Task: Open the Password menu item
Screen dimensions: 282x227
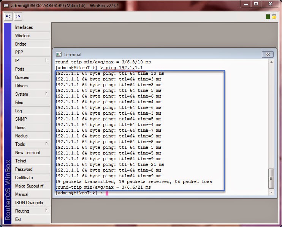Action: click(x=31, y=169)
